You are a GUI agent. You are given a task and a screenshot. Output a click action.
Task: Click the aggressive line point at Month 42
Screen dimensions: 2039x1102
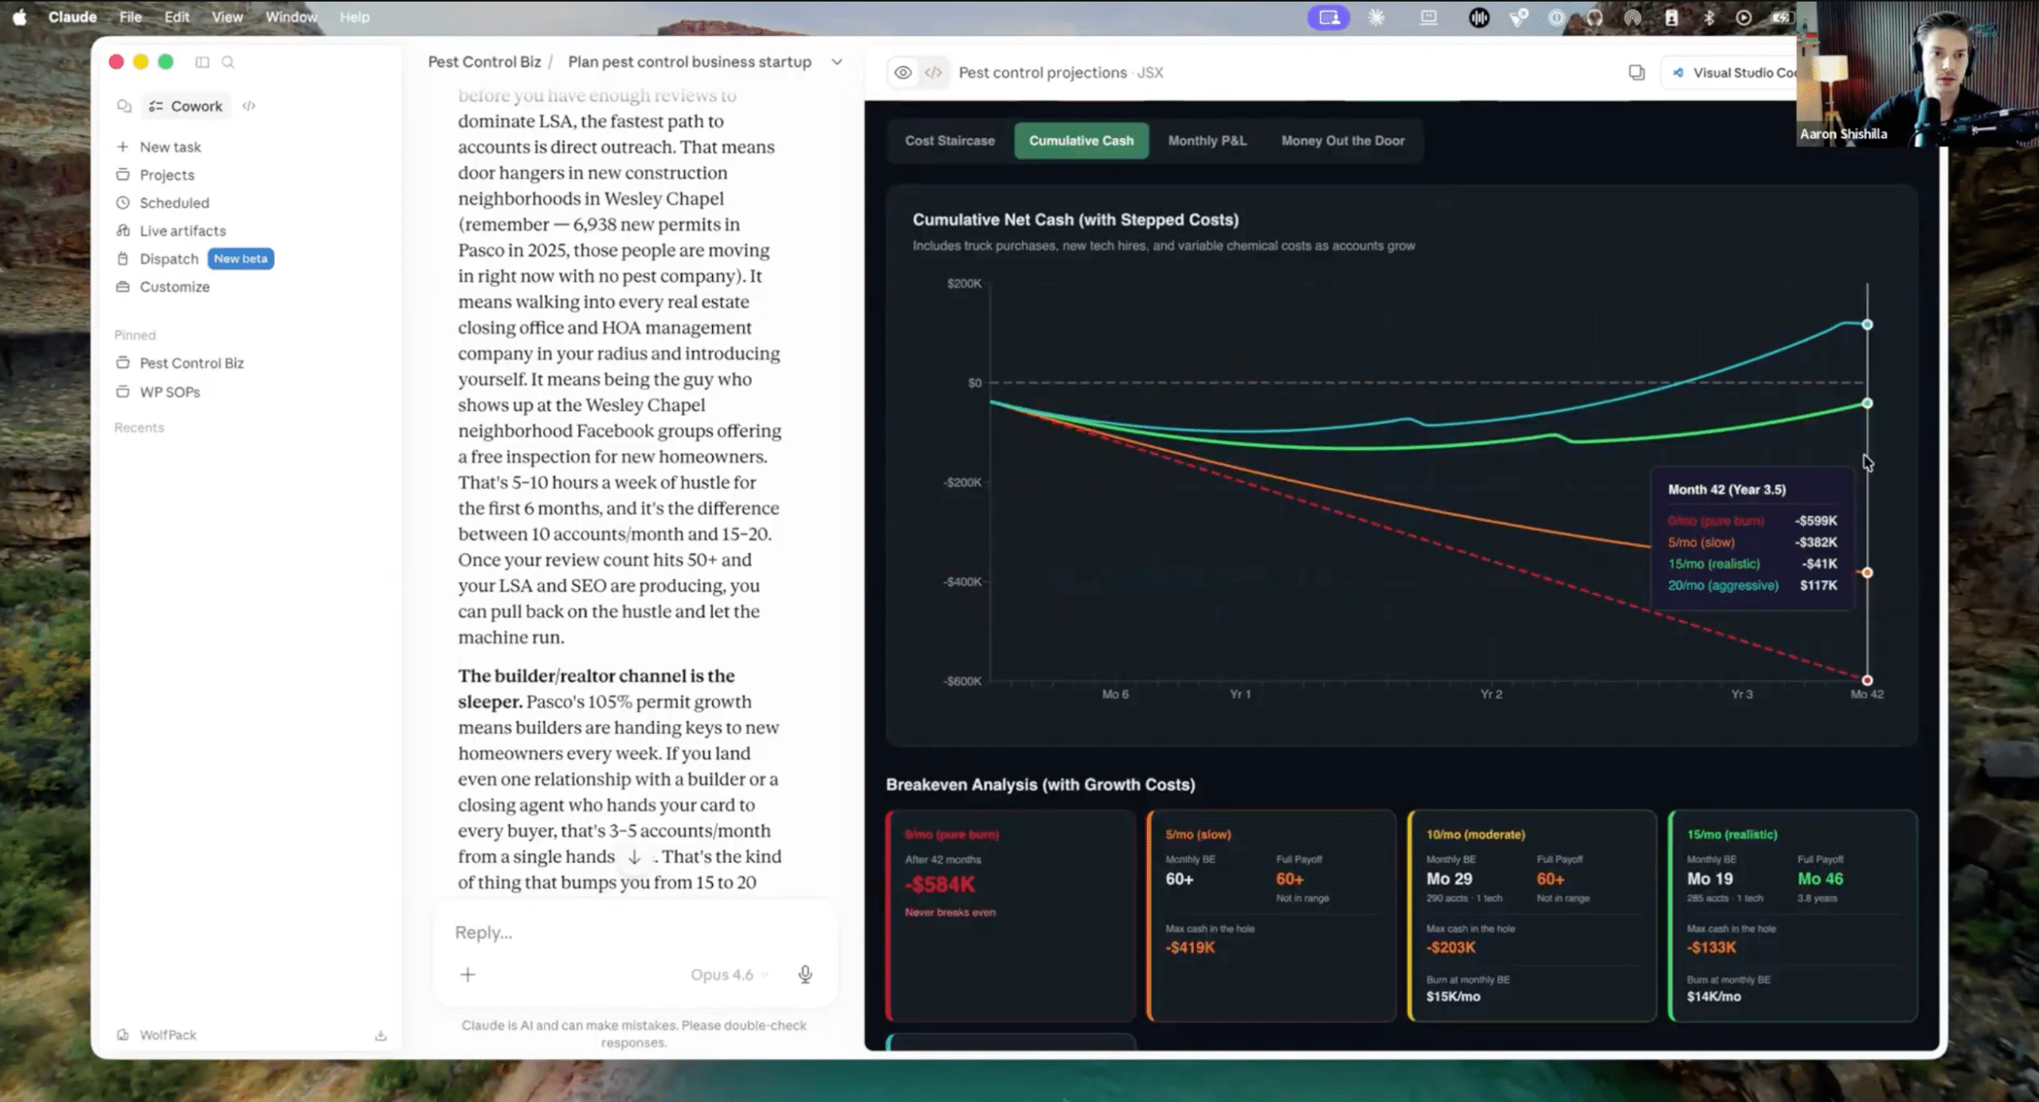coord(1867,325)
